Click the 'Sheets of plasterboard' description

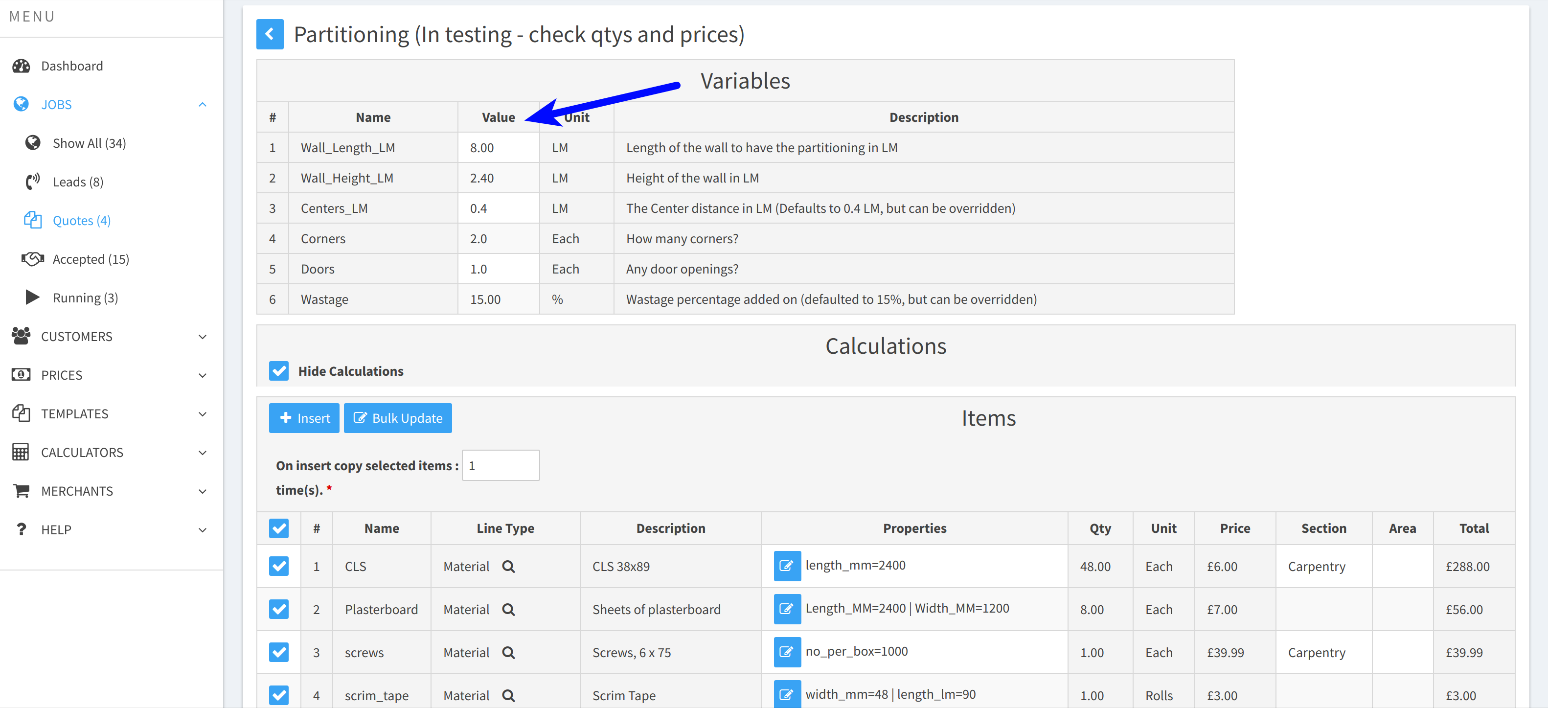tap(656, 610)
